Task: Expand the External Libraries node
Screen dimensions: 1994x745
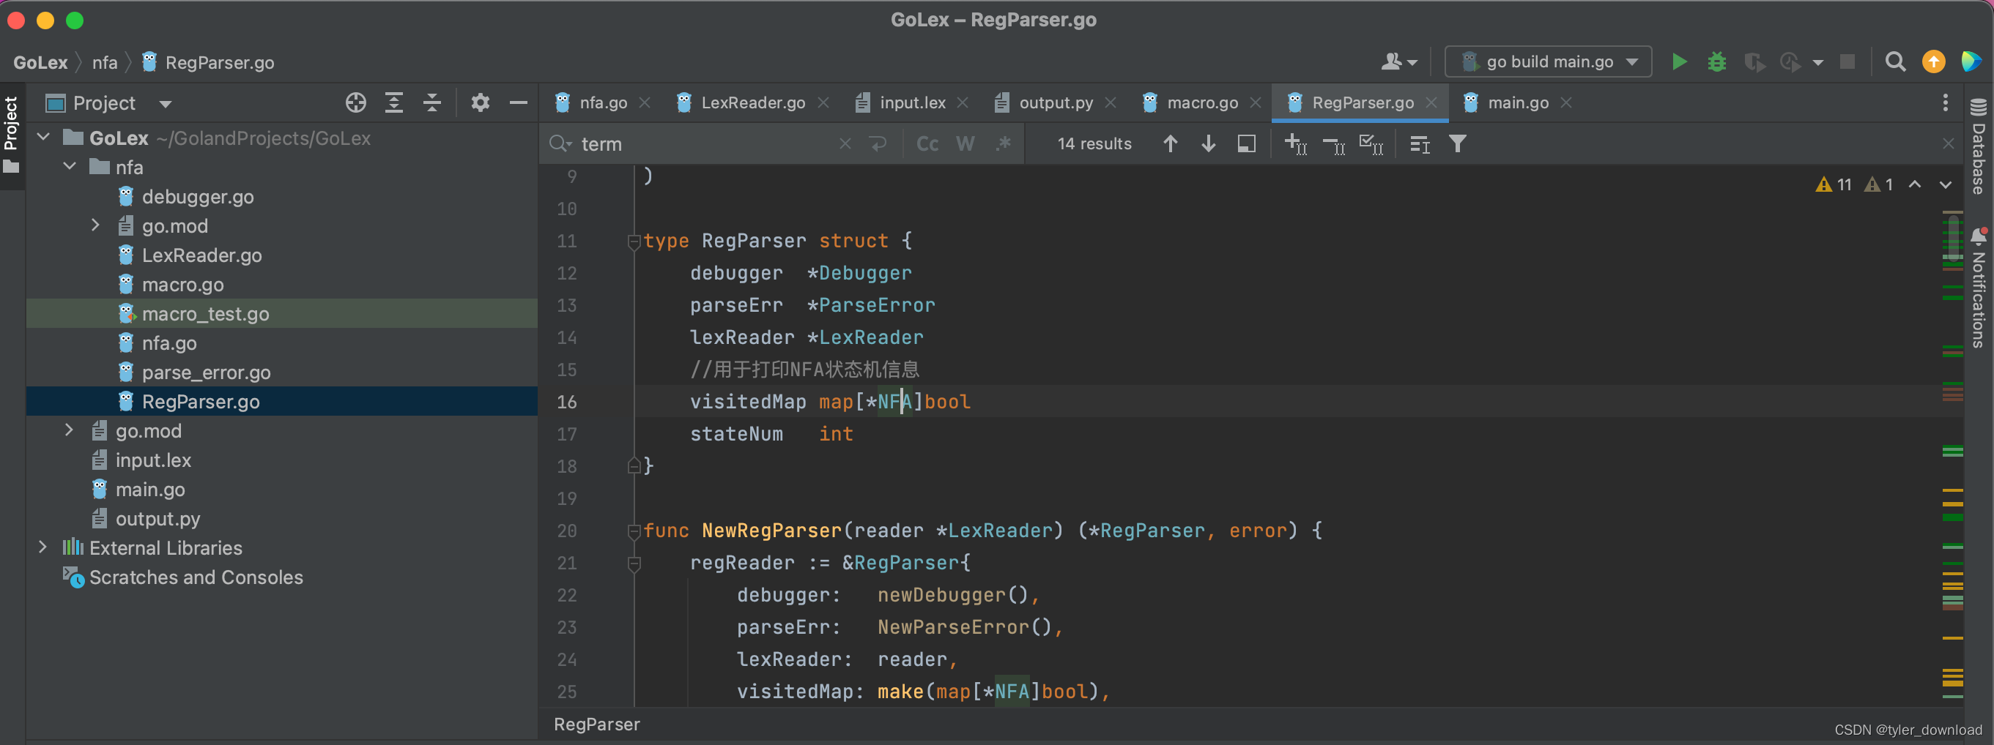Action: 43,547
